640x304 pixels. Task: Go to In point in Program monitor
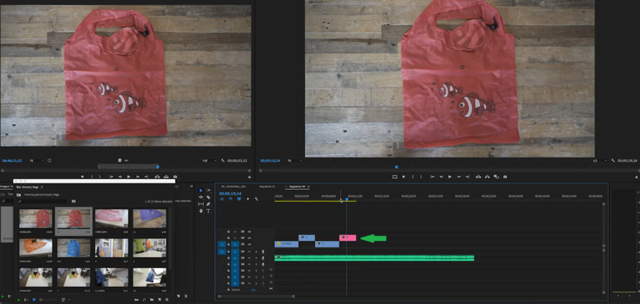[432, 177]
